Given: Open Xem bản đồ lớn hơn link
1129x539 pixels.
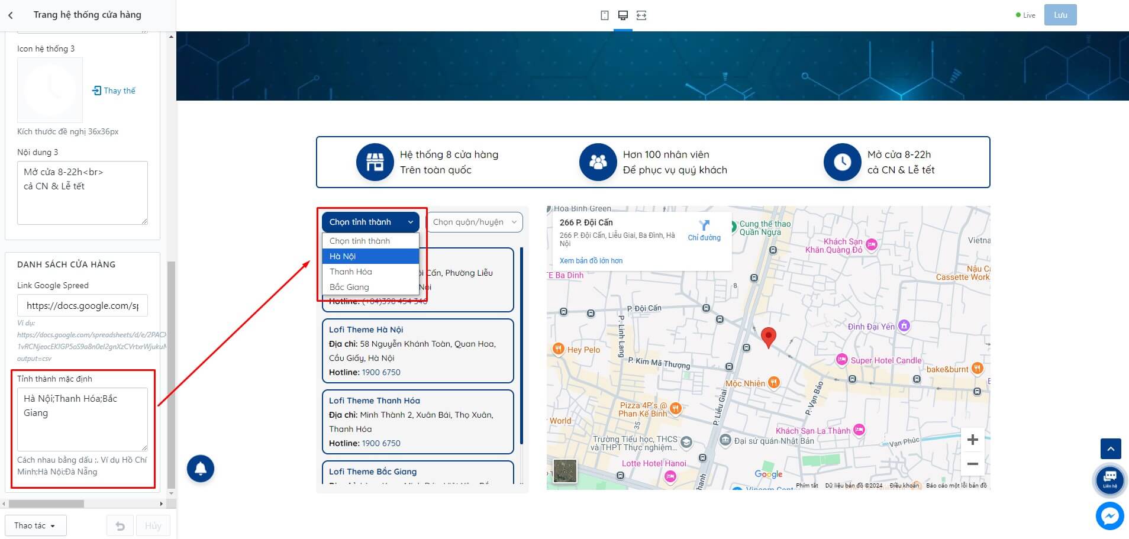Looking at the screenshot, I should click(x=591, y=261).
